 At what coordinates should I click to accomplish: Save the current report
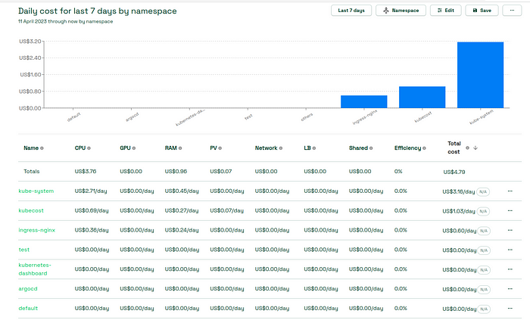click(482, 11)
